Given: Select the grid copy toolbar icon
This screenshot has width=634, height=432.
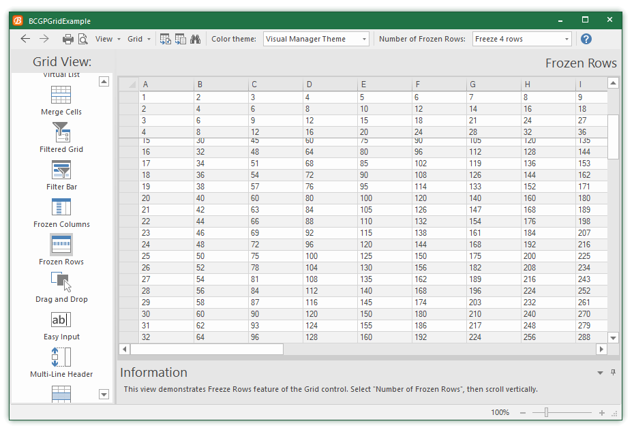Looking at the screenshot, I should tap(180, 39).
